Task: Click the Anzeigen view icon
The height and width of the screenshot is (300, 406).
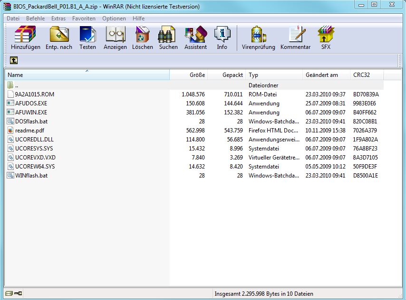Action: [x=116, y=34]
